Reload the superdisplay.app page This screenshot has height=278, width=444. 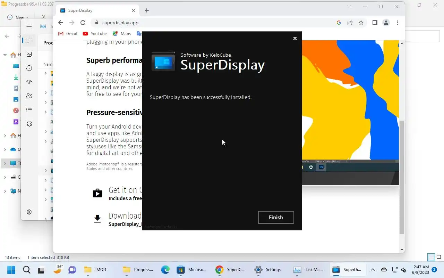83,23
